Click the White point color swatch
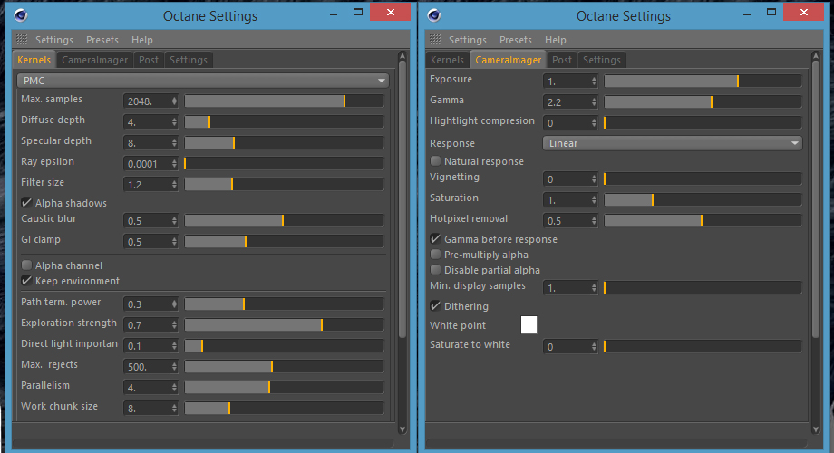This screenshot has width=834, height=453. 529,325
